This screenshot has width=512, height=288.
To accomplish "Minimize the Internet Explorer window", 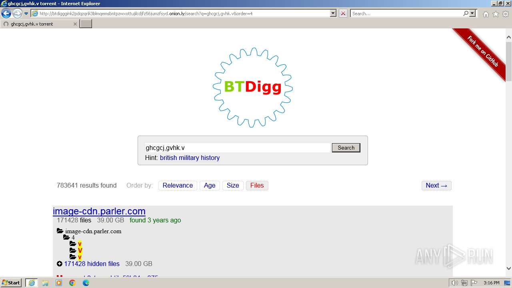I will pyautogui.click(x=493, y=4).
